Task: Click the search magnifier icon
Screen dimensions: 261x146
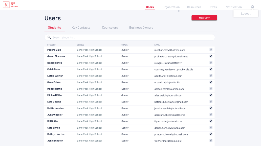Action: click(49, 37)
